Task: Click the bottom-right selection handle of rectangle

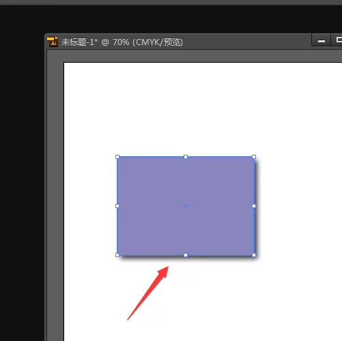Action: click(254, 255)
